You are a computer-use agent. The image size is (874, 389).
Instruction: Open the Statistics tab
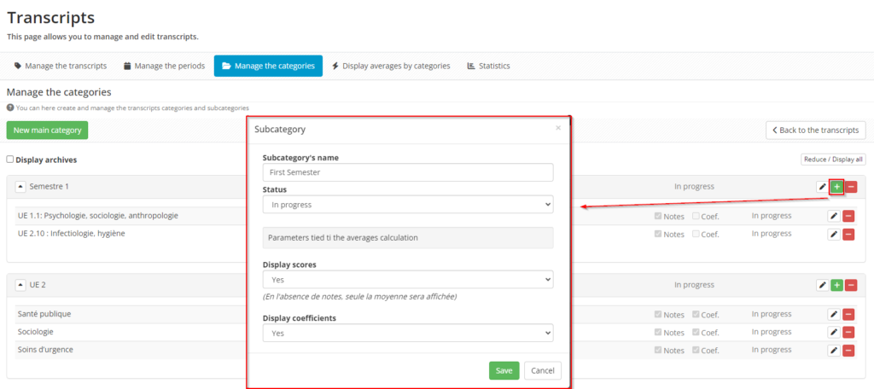click(488, 66)
